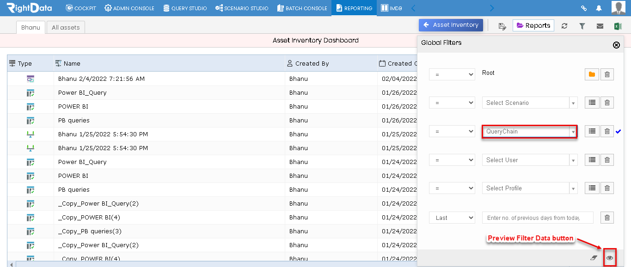Open operator dropdown beside Select Profile

tap(452, 188)
